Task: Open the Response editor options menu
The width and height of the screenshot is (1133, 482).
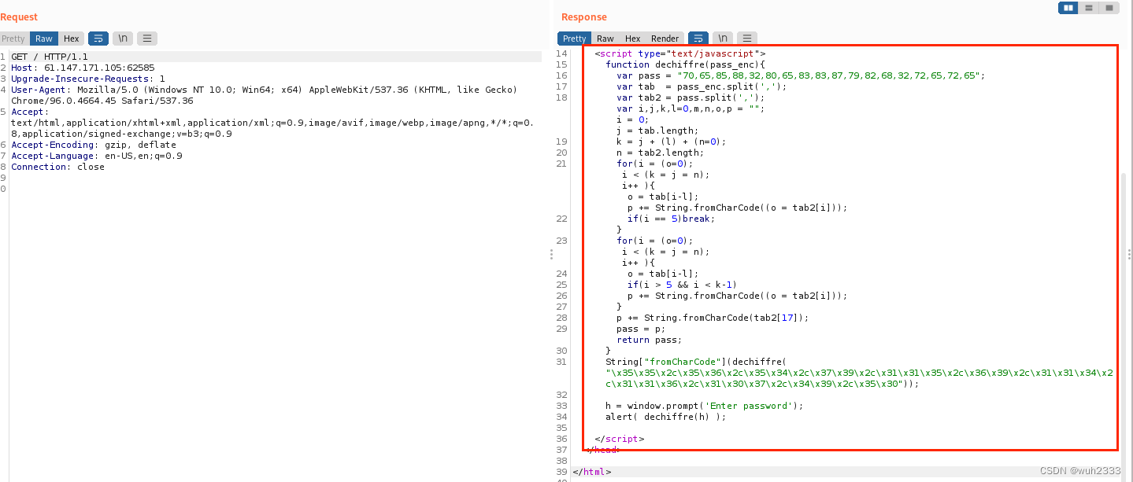Action: point(746,38)
